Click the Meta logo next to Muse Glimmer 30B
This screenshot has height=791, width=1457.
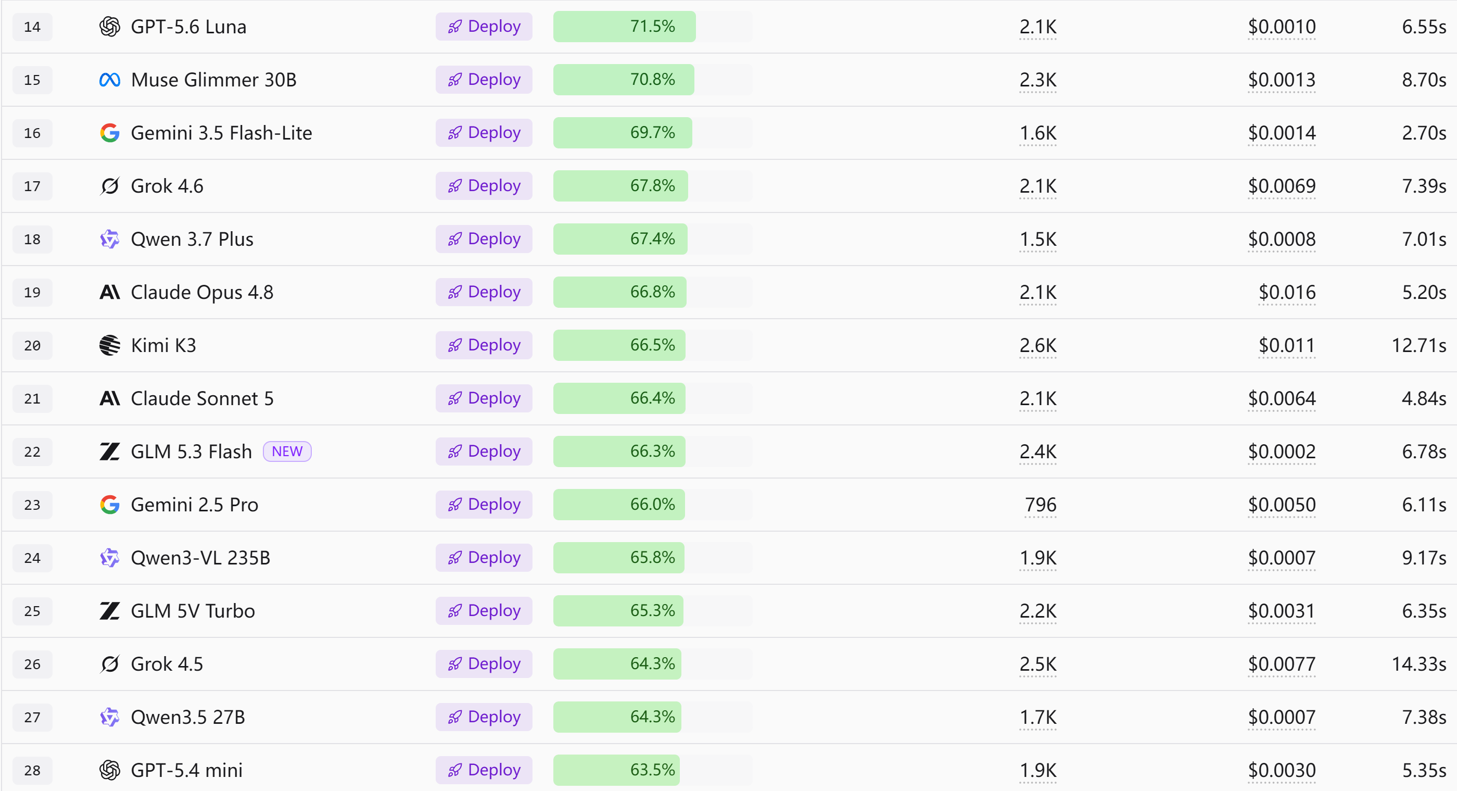click(110, 80)
